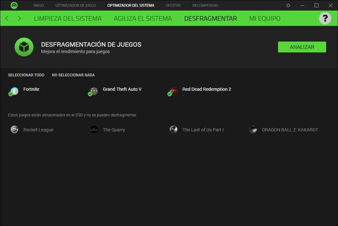Open the Agiliza el Sistema tab

pos(143,18)
